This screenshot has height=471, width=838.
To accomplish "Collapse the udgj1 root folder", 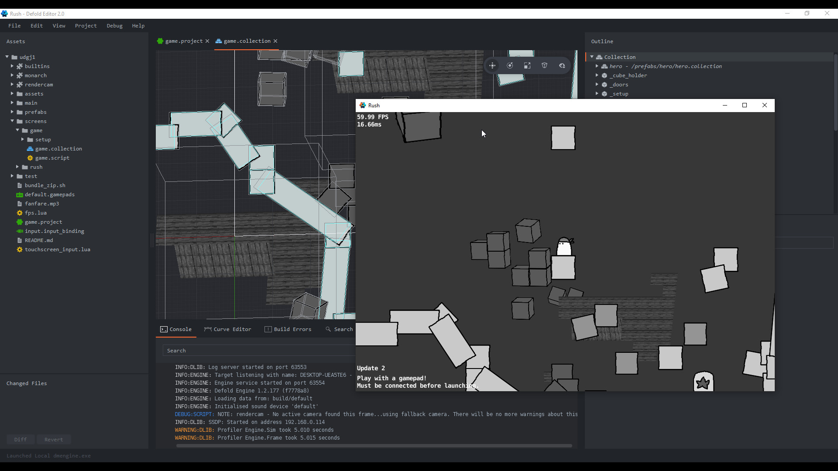I will [7, 57].
